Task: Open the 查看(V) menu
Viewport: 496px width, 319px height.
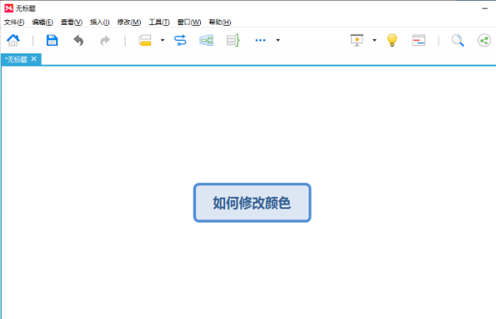Action: [72, 23]
